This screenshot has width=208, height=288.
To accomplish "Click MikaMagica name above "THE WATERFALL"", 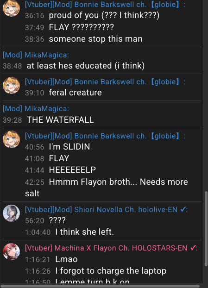I will (47, 109).
